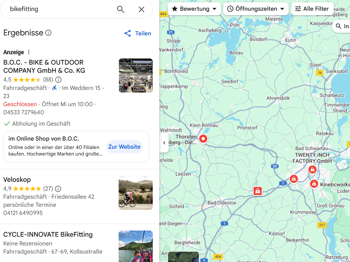Click the round shop pin by highway 1

[294, 179]
